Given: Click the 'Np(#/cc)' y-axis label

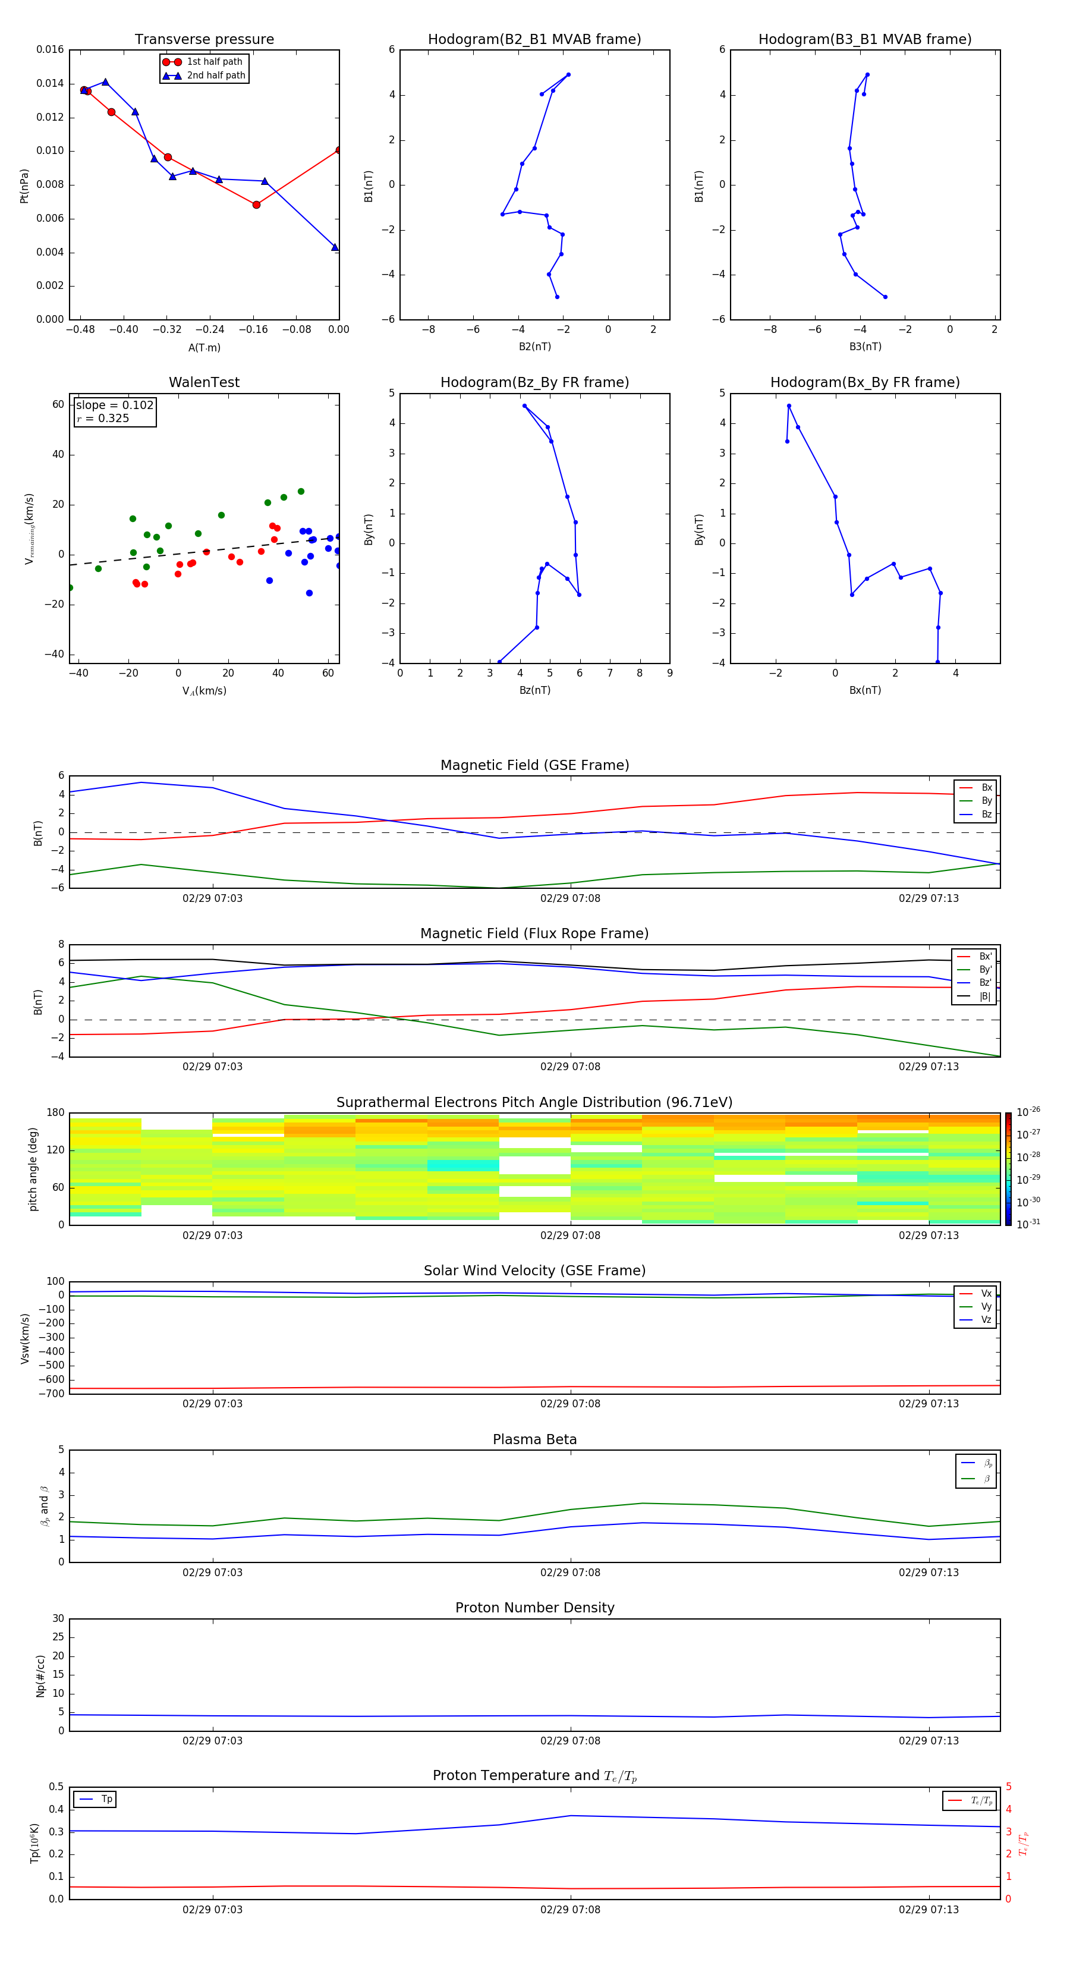Looking at the screenshot, I should coord(40,1675).
